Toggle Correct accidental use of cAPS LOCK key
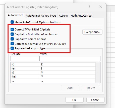Viewport: 115px width, 108px height. click(12, 44)
